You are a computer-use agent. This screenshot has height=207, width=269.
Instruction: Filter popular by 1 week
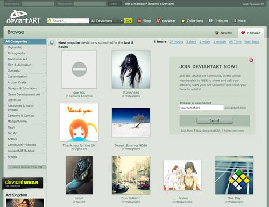click(205, 42)
